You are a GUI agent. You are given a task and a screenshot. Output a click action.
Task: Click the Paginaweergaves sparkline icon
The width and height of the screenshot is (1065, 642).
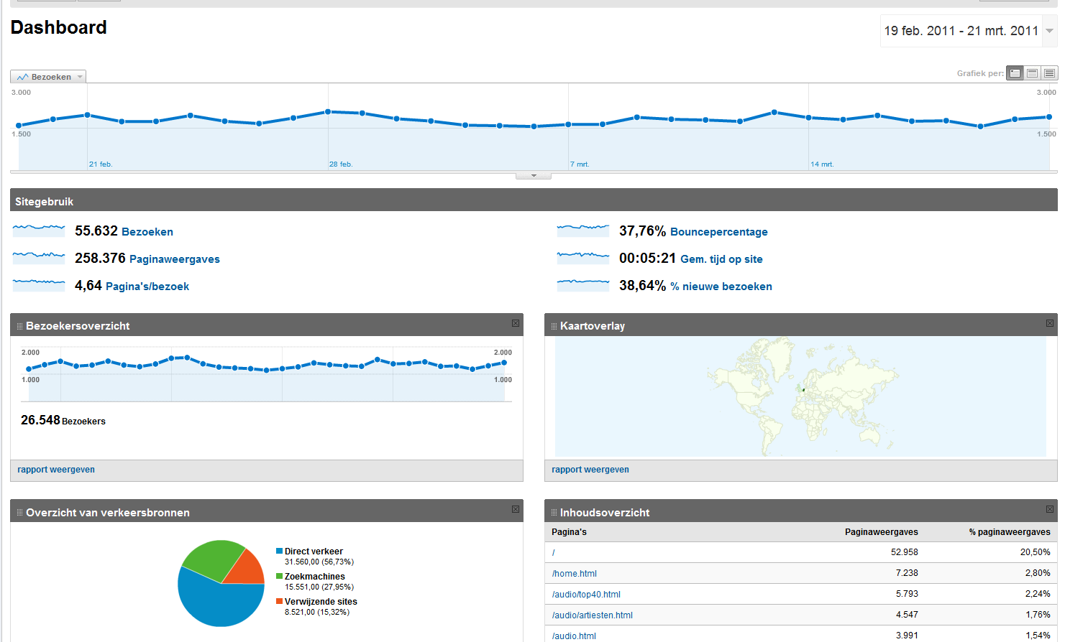click(39, 258)
